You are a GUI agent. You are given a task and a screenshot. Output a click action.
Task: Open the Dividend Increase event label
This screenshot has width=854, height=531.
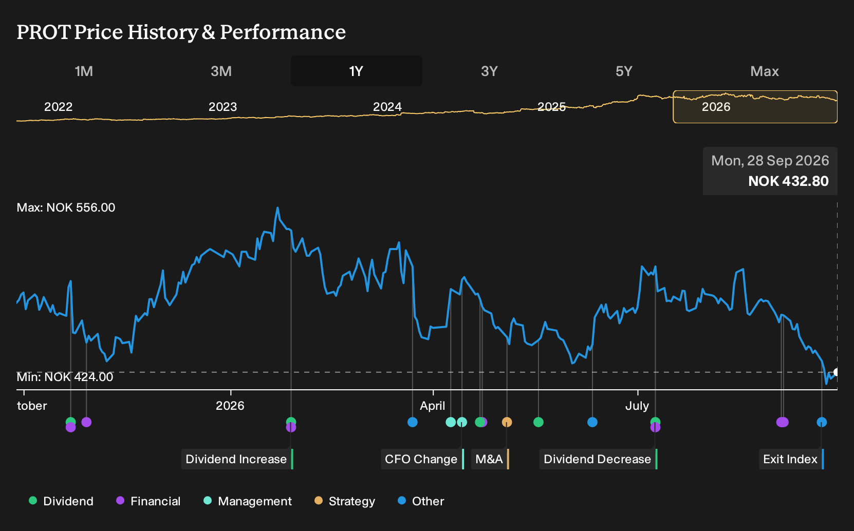(x=237, y=459)
